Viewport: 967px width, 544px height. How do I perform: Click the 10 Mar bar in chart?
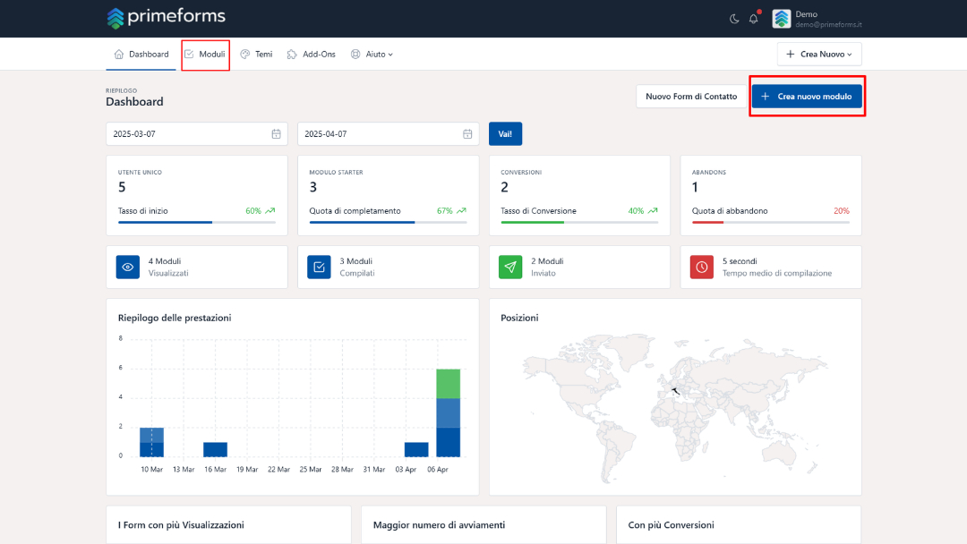pos(151,442)
